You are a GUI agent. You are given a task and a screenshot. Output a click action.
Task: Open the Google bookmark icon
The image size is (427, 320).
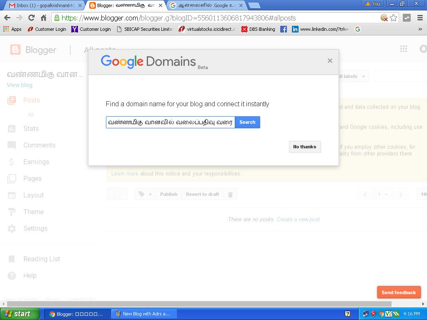tap(357, 29)
